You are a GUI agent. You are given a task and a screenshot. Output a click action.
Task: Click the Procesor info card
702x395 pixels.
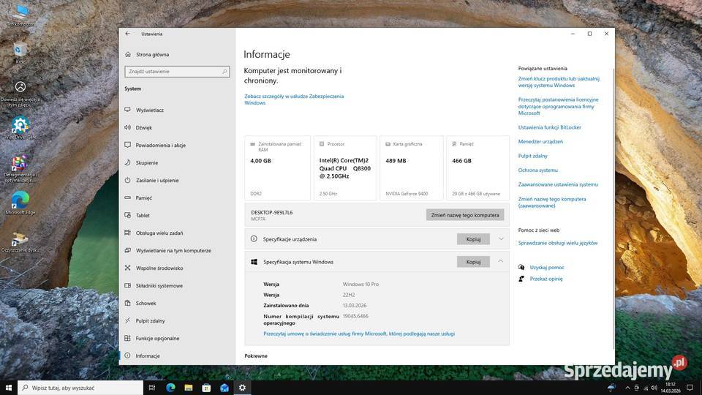[345, 168]
